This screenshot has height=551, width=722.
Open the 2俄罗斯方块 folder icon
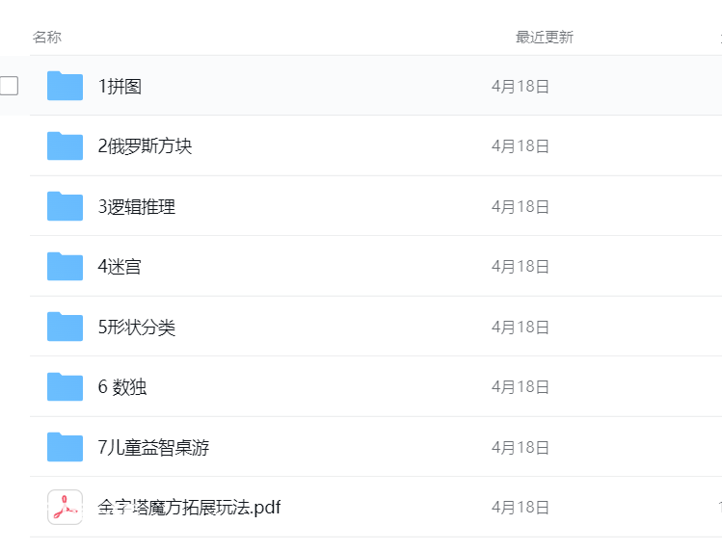(x=65, y=145)
